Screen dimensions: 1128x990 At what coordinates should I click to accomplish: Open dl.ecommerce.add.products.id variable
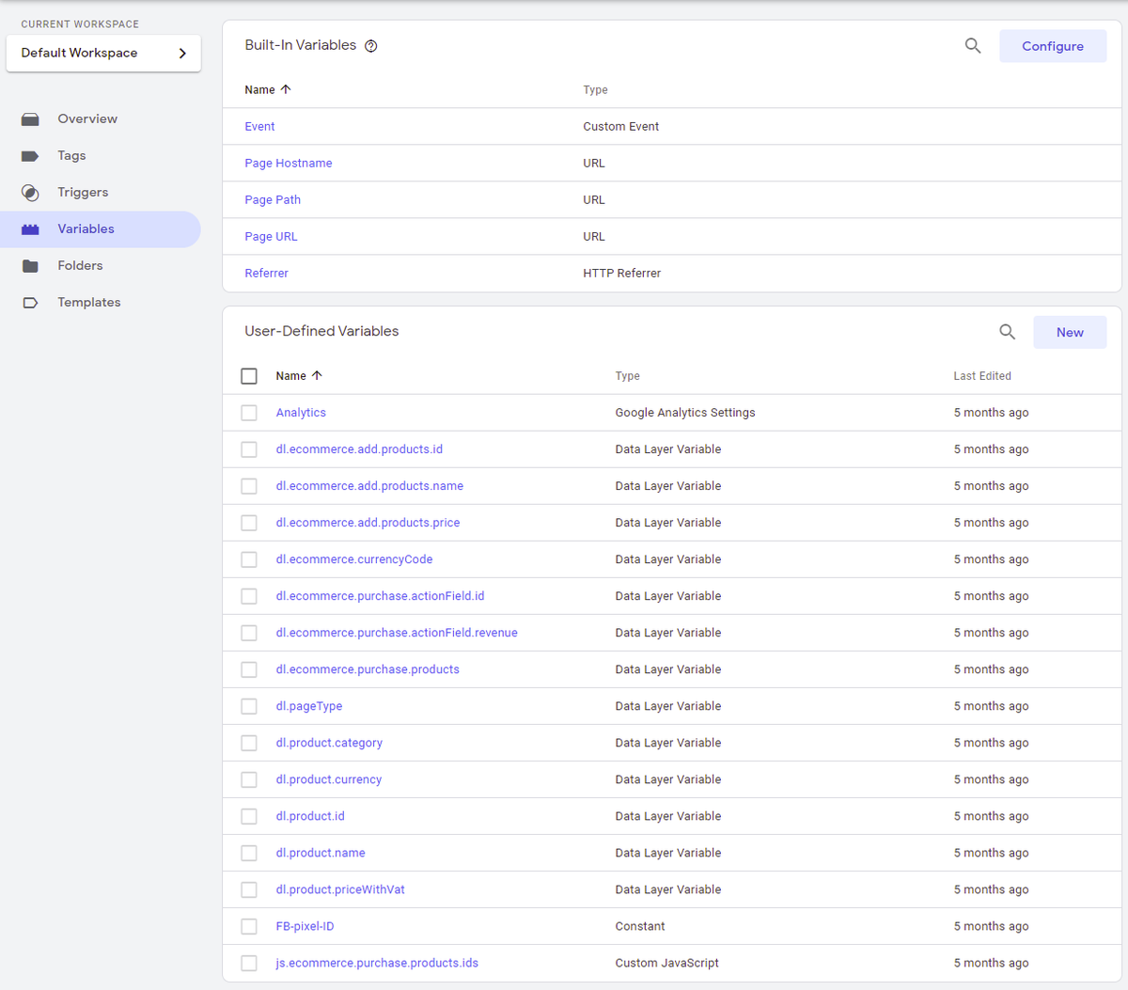click(359, 449)
